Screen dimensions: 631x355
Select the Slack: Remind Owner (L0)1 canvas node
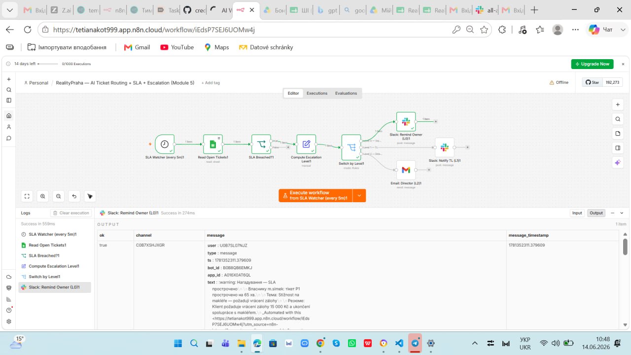click(406, 121)
